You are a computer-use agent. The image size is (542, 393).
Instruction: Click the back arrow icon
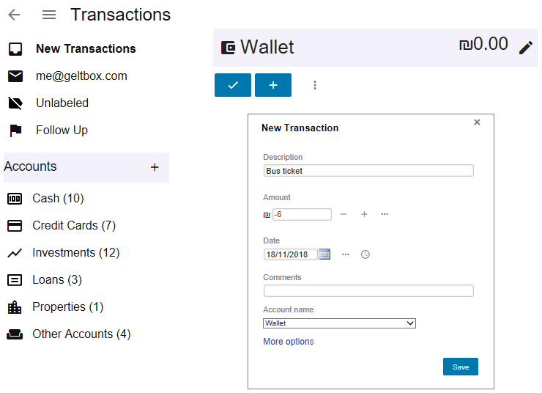point(14,15)
